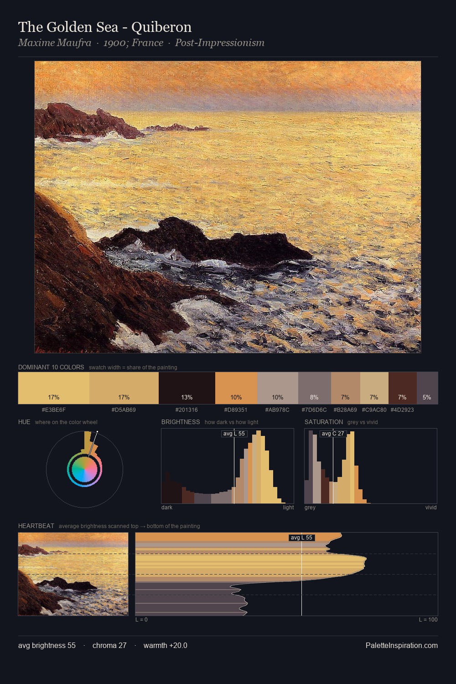The width and height of the screenshot is (456, 684).
Task: Click the '#E3BE6F' hex code label
Action: point(54,410)
